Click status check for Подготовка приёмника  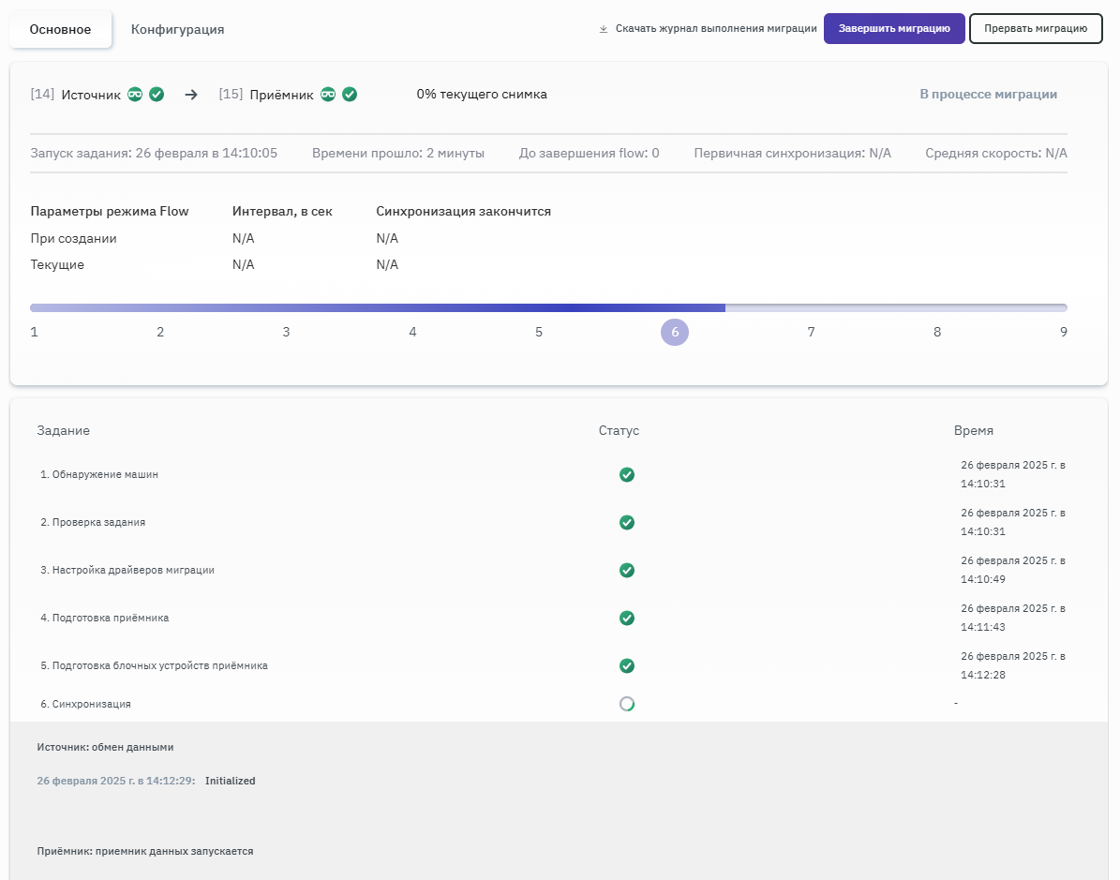click(x=627, y=619)
